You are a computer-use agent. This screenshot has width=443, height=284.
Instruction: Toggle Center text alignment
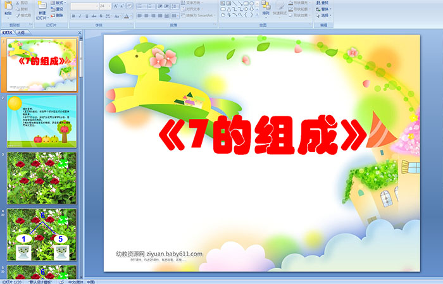point(146,16)
